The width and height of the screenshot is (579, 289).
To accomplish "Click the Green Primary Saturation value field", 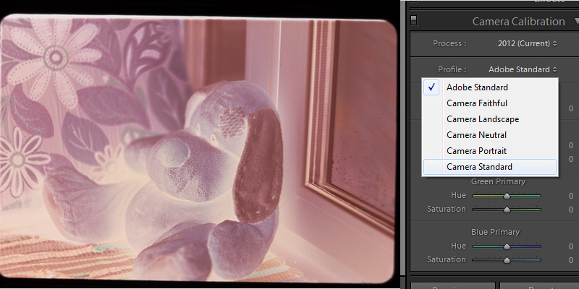I will (571, 210).
